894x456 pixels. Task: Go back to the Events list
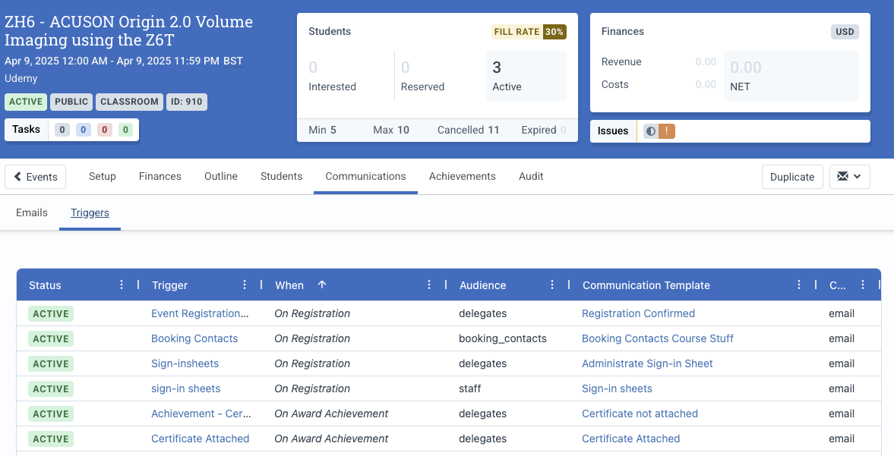36,177
